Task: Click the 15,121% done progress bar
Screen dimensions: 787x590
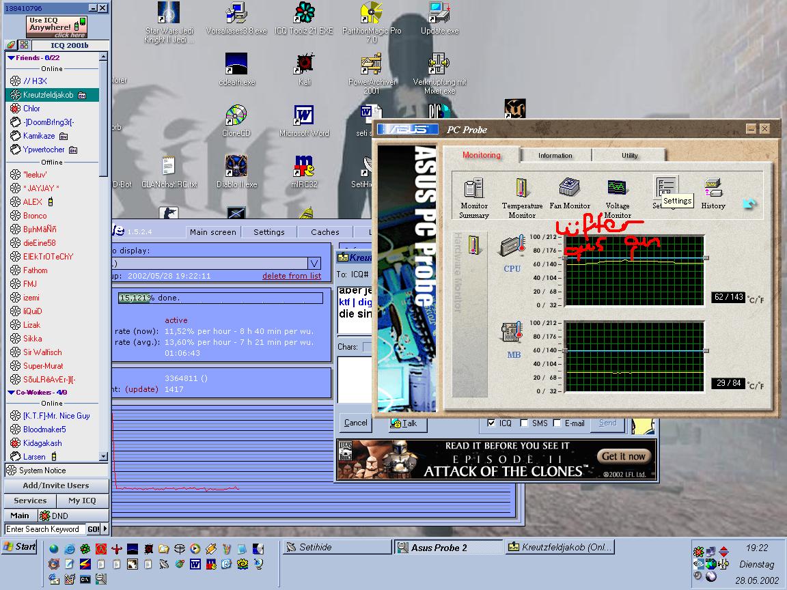Action: tap(221, 298)
